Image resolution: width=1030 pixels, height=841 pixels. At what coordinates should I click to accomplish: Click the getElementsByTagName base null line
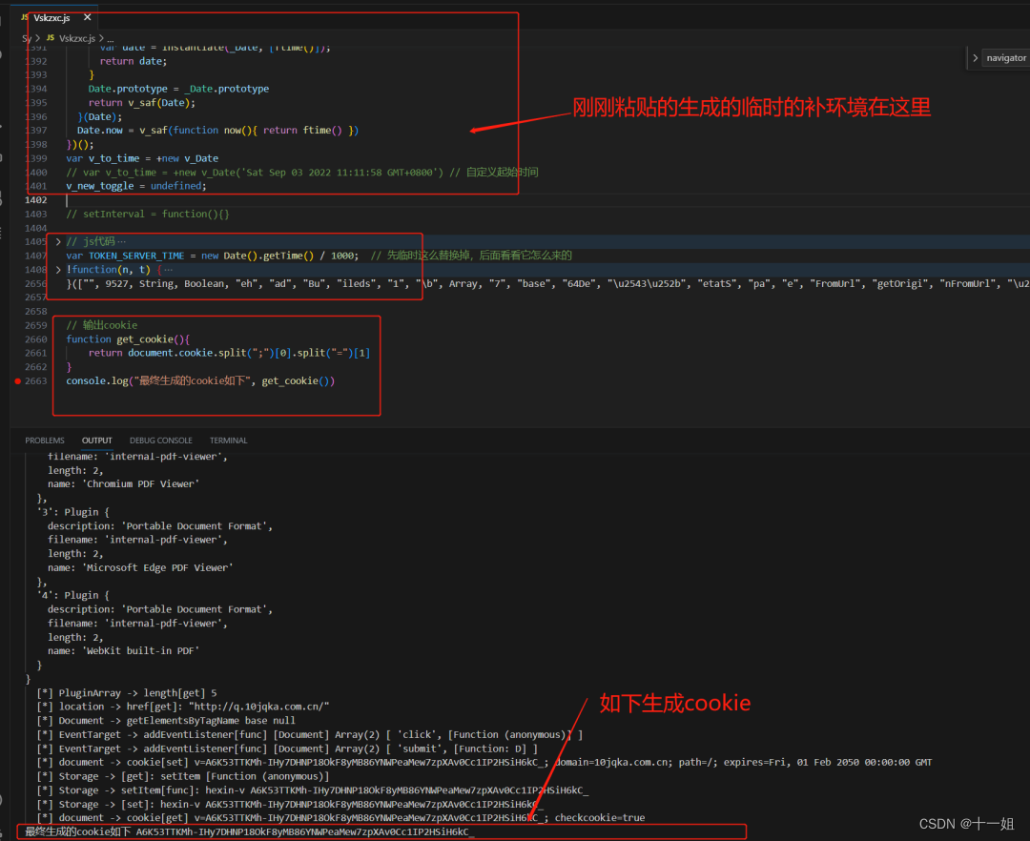click(166, 721)
